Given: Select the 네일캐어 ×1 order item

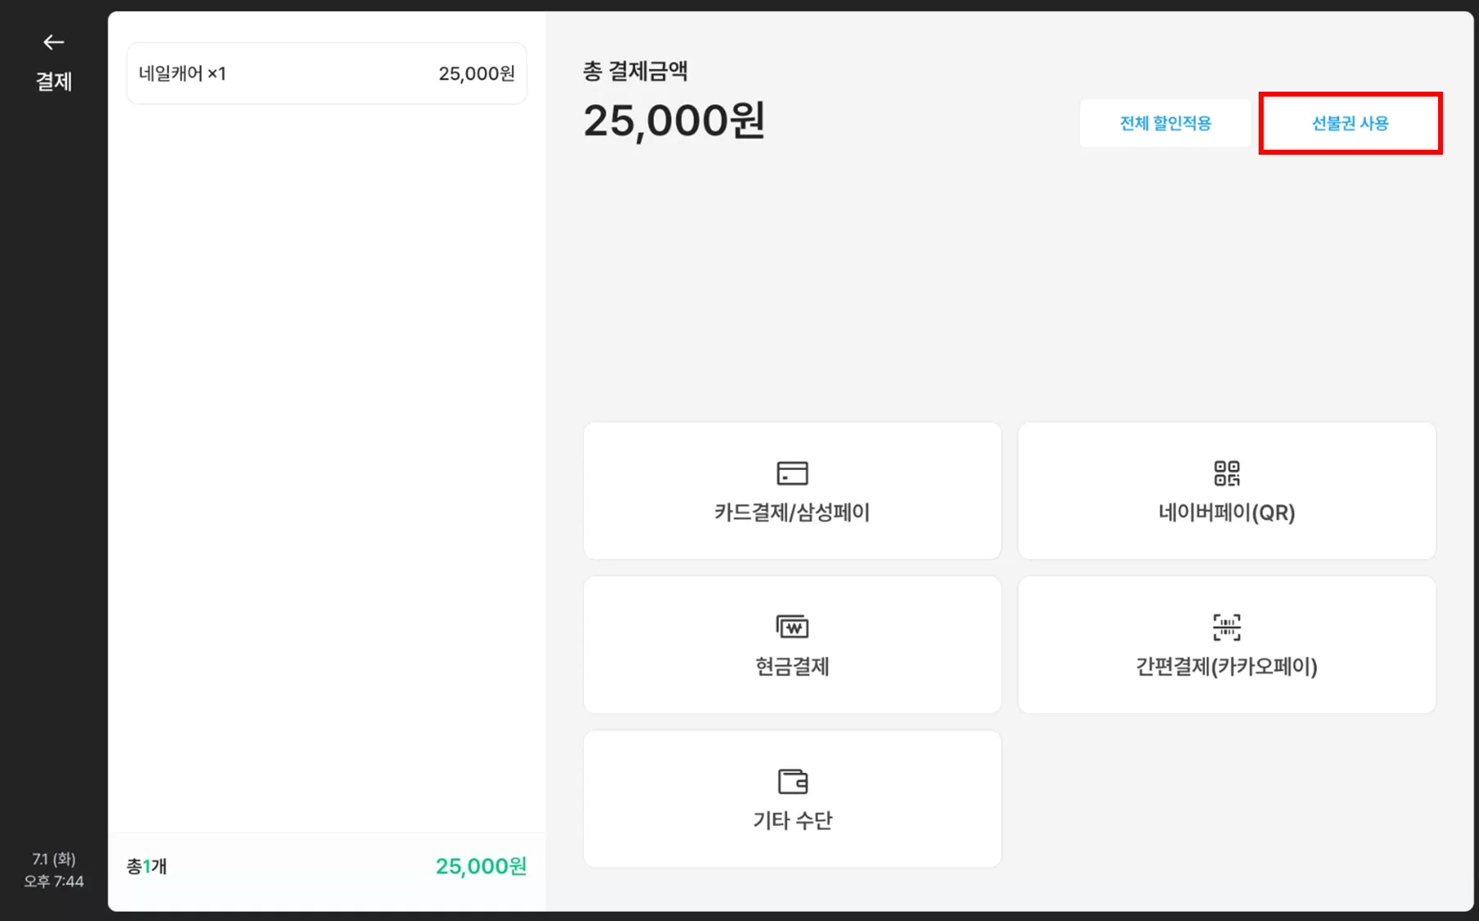Looking at the screenshot, I should [326, 74].
